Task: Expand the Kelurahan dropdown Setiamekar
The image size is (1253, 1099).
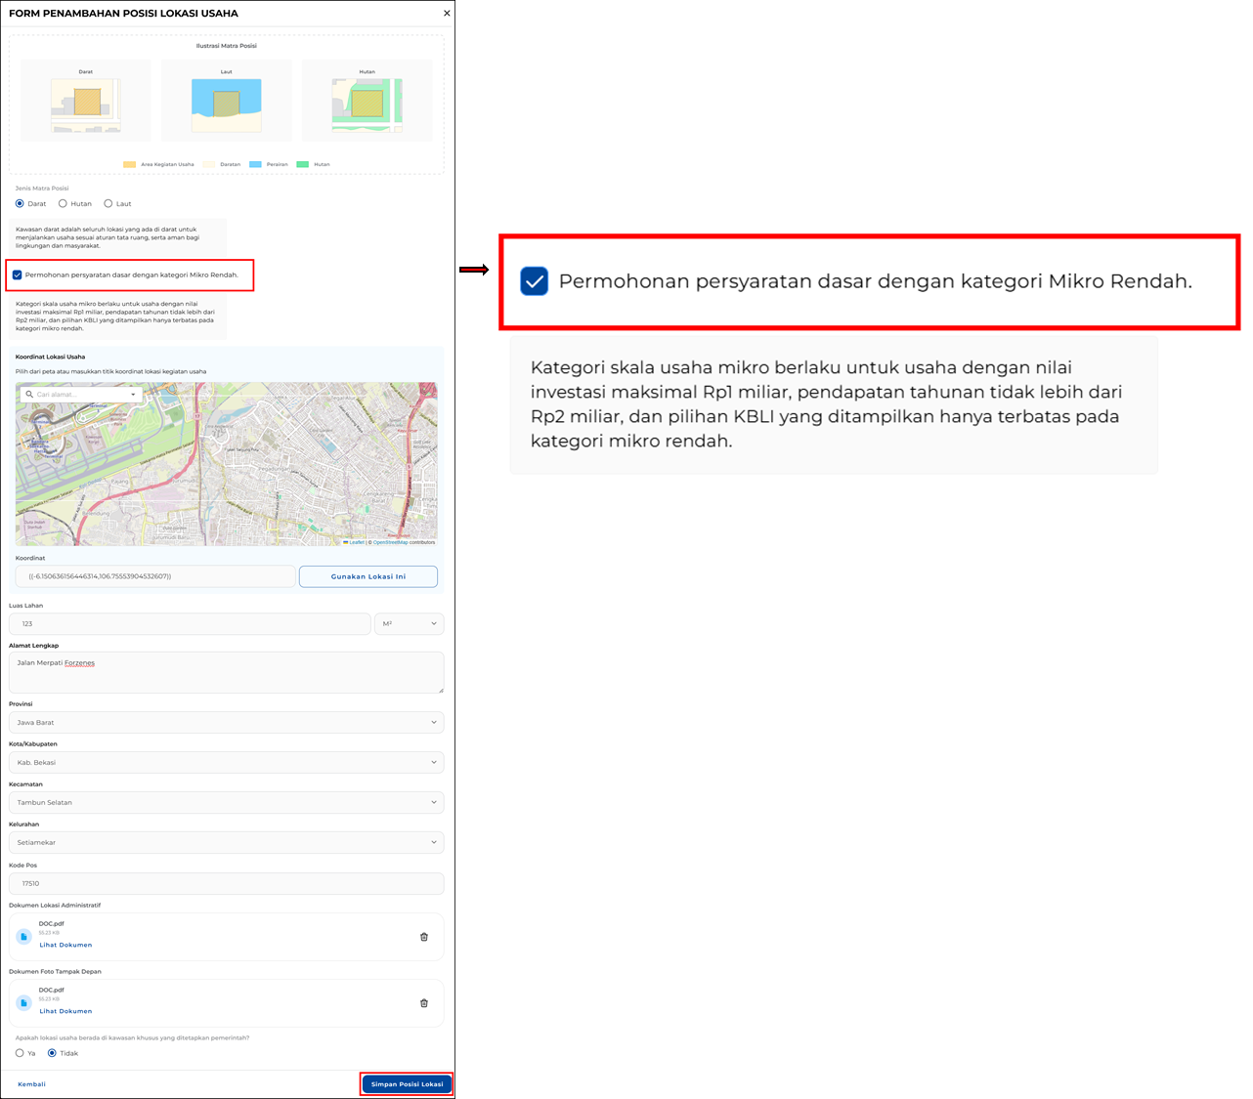Action: (x=226, y=843)
